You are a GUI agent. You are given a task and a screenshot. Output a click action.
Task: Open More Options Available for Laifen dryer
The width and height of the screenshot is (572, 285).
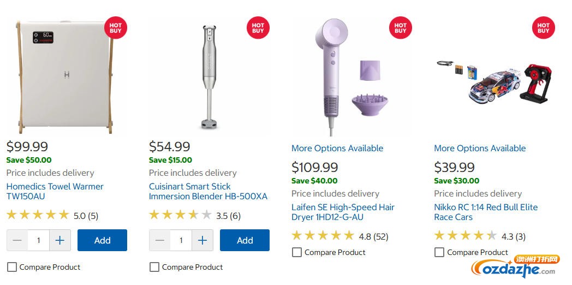(337, 148)
